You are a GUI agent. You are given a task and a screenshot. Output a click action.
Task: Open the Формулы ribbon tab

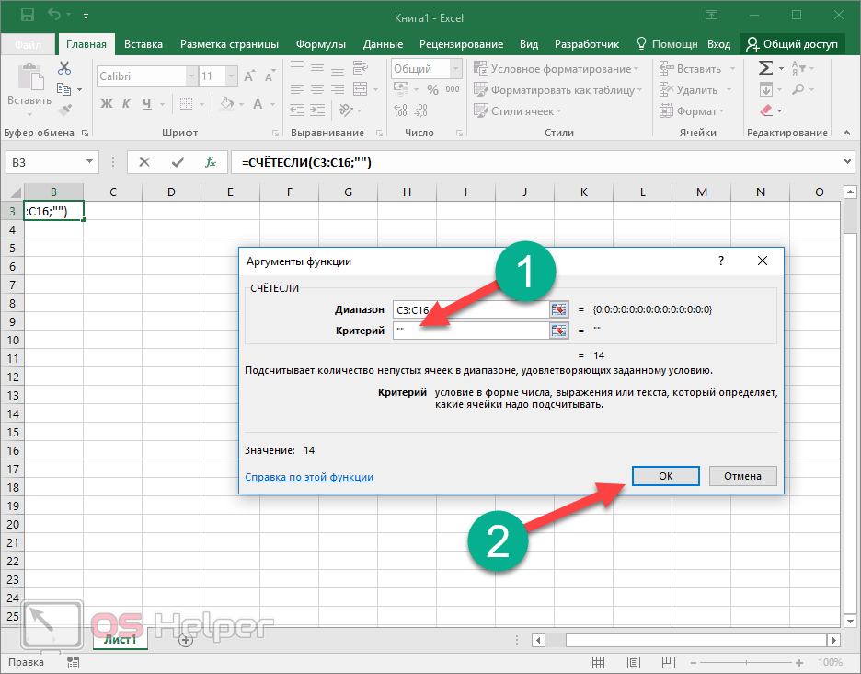(x=320, y=44)
